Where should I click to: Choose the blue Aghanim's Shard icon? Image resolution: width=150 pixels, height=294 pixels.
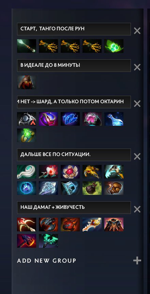pyautogui.click(x=70, y=119)
